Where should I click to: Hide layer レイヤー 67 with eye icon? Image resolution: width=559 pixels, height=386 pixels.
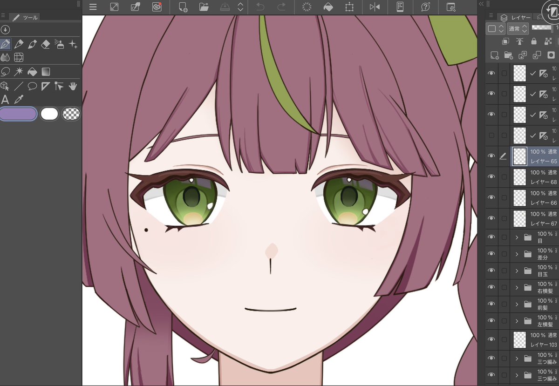pos(491,219)
